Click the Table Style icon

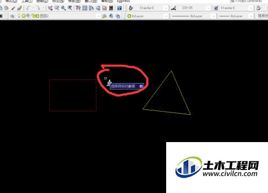216,8
